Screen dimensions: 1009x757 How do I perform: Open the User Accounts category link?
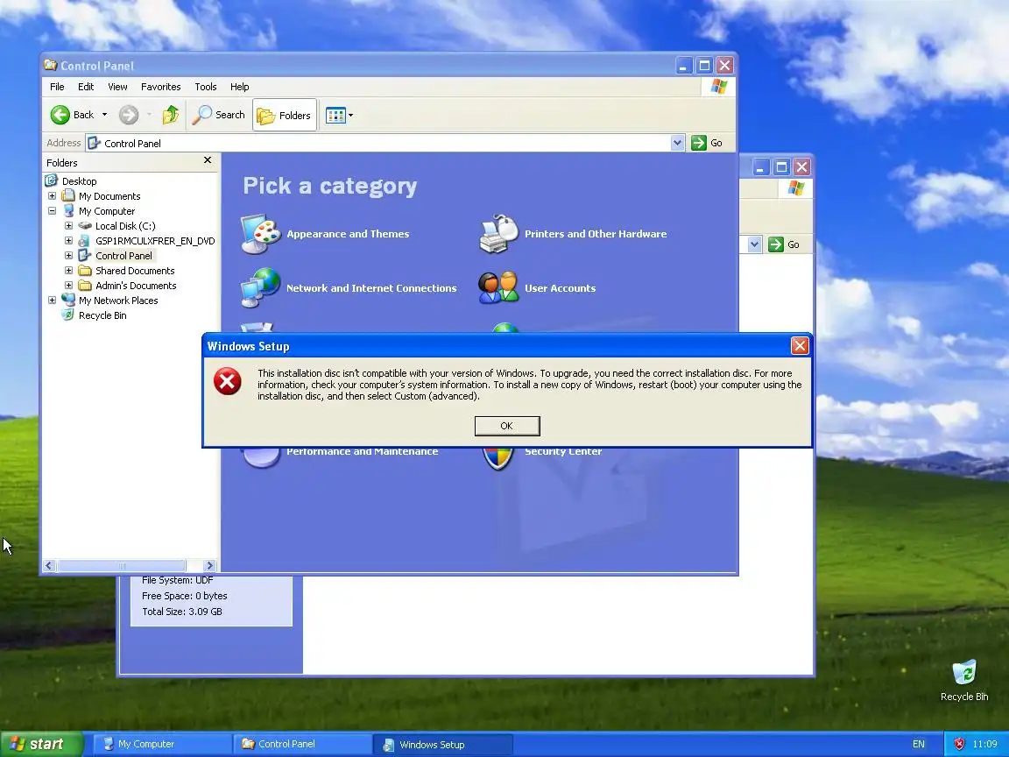pyautogui.click(x=560, y=288)
